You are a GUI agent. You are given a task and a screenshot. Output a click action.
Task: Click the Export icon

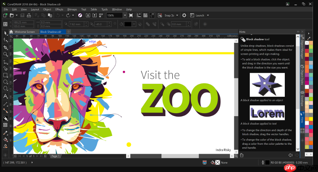tap(95, 15)
